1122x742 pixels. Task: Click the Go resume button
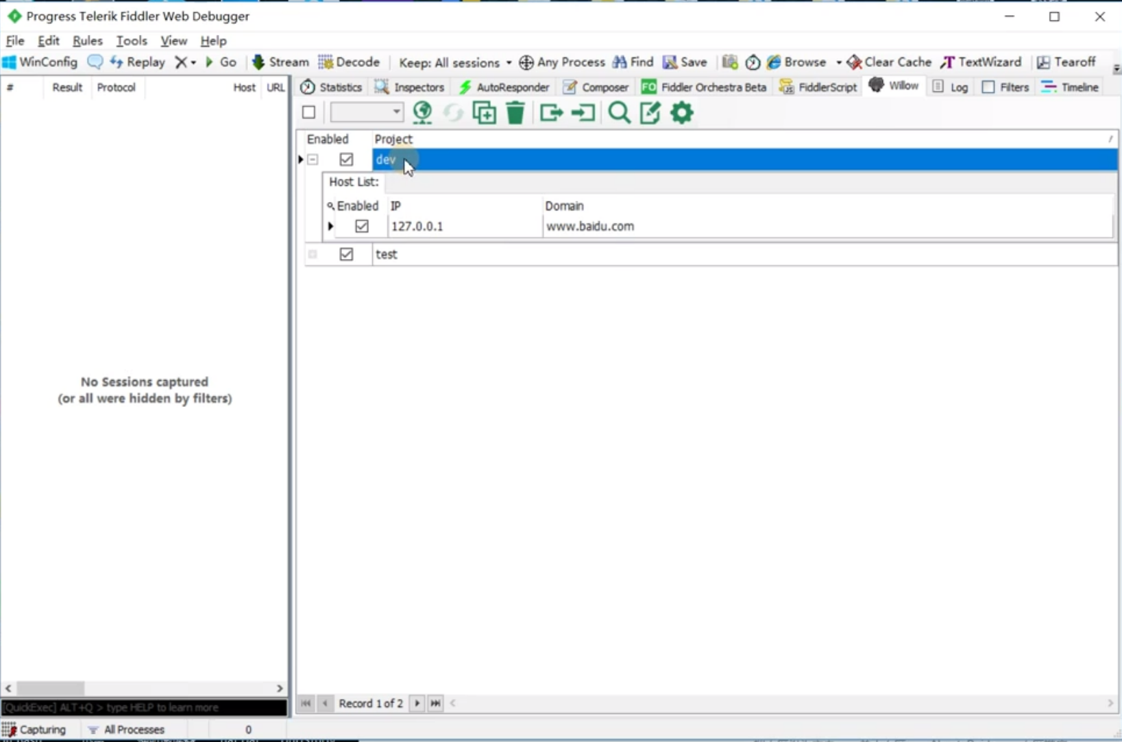221,62
